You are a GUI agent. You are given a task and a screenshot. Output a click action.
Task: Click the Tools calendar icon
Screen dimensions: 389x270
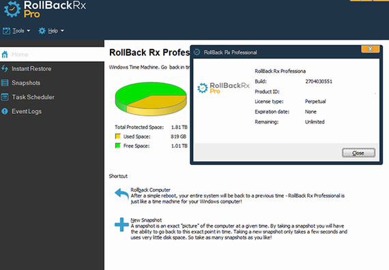pos(6,31)
